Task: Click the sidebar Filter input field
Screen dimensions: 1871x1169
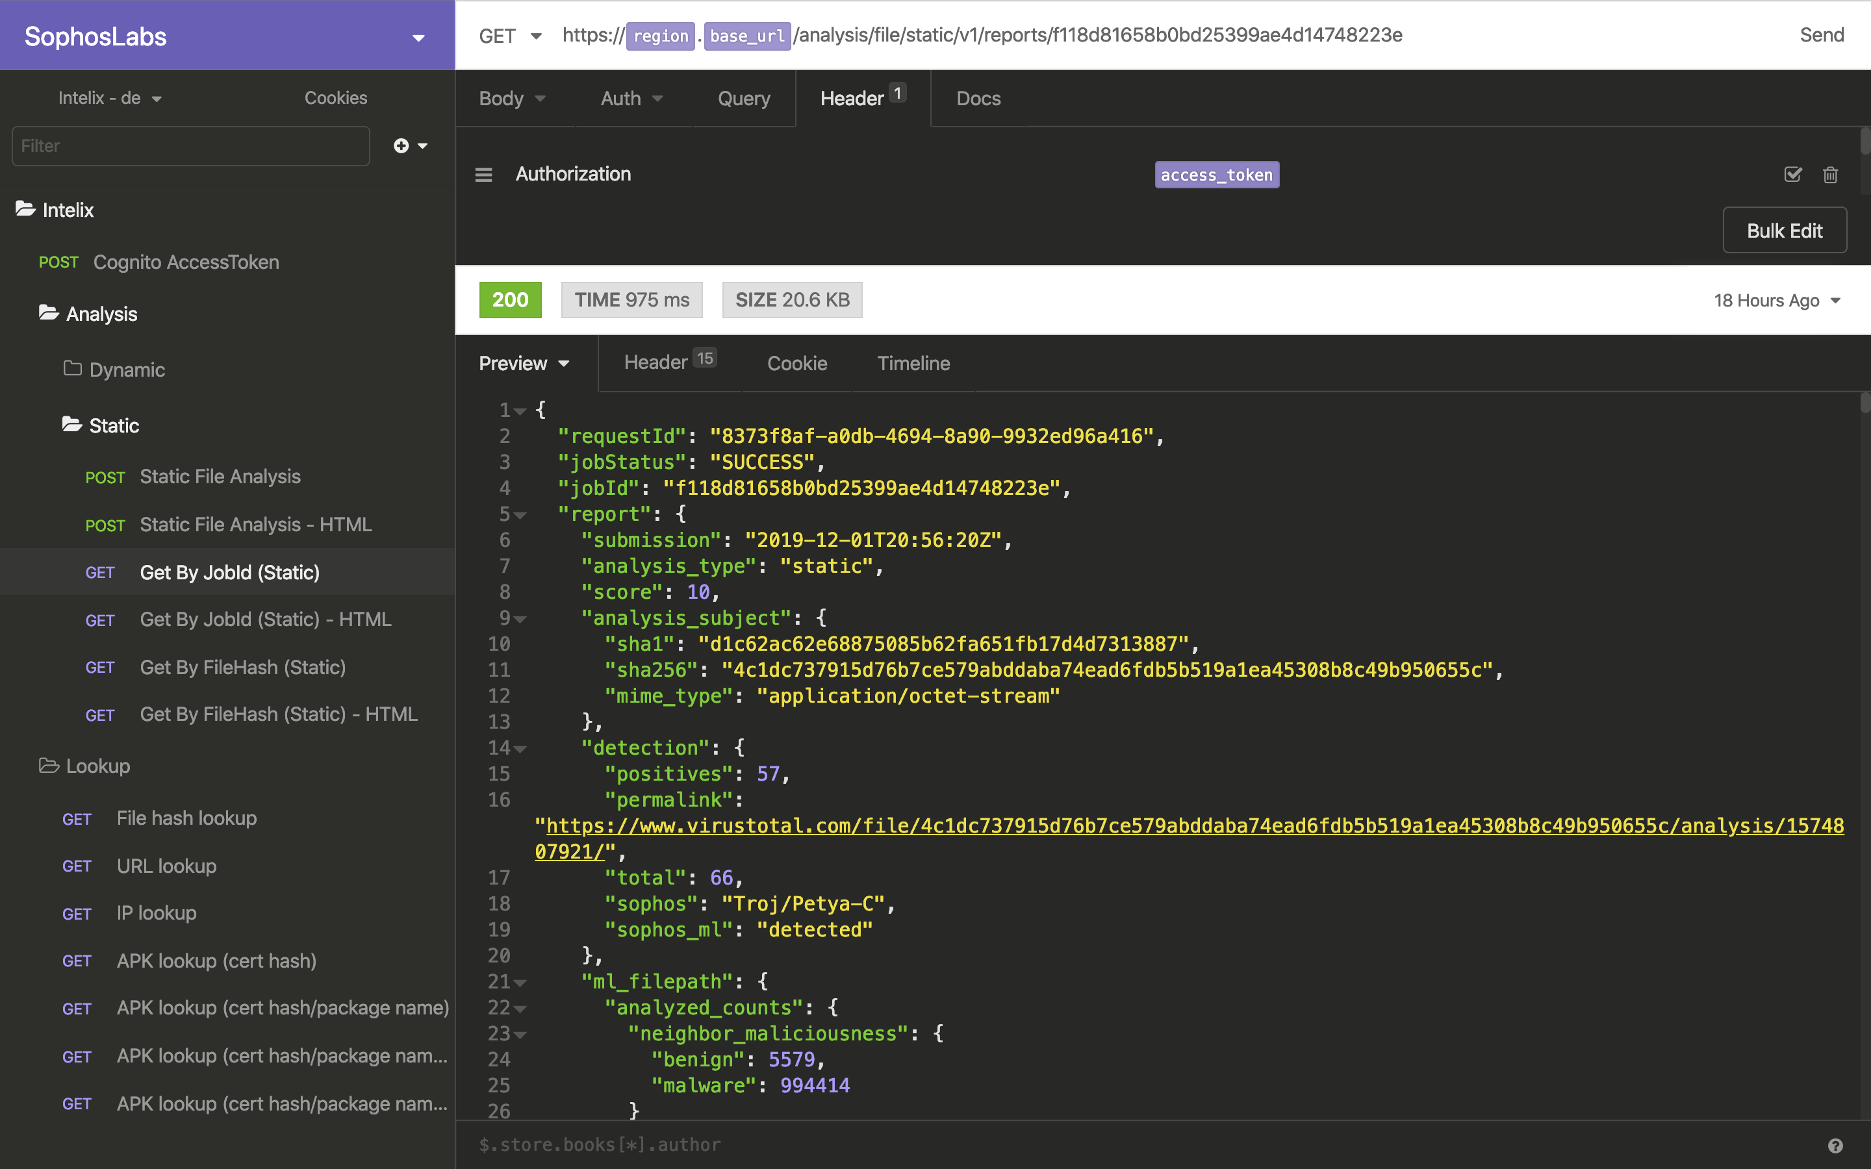Action: point(190,146)
